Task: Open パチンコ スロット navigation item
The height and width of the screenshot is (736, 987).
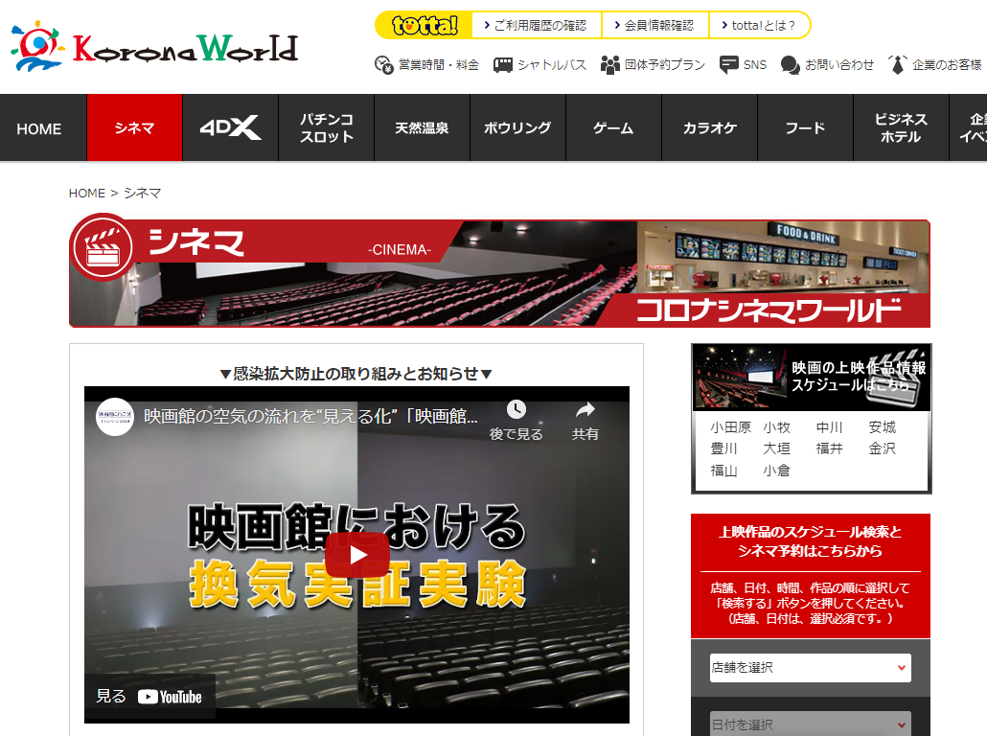Action: [x=326, y=128]
